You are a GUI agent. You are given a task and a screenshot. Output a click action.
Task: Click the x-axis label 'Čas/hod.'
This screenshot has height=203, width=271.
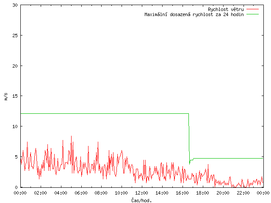tap(141, 200)
